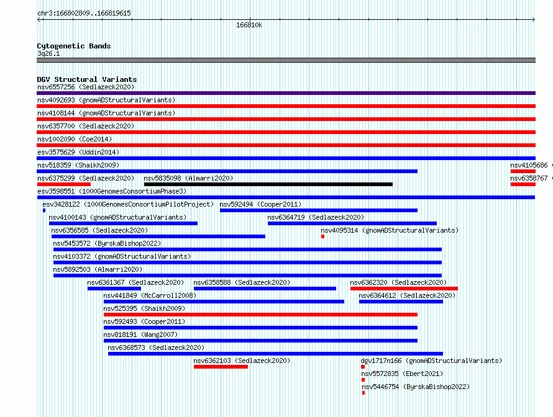Viewport: 553px width, 417px height.
Task: Click the blue nsv6358588 variant bar
Action: (265, 289)
